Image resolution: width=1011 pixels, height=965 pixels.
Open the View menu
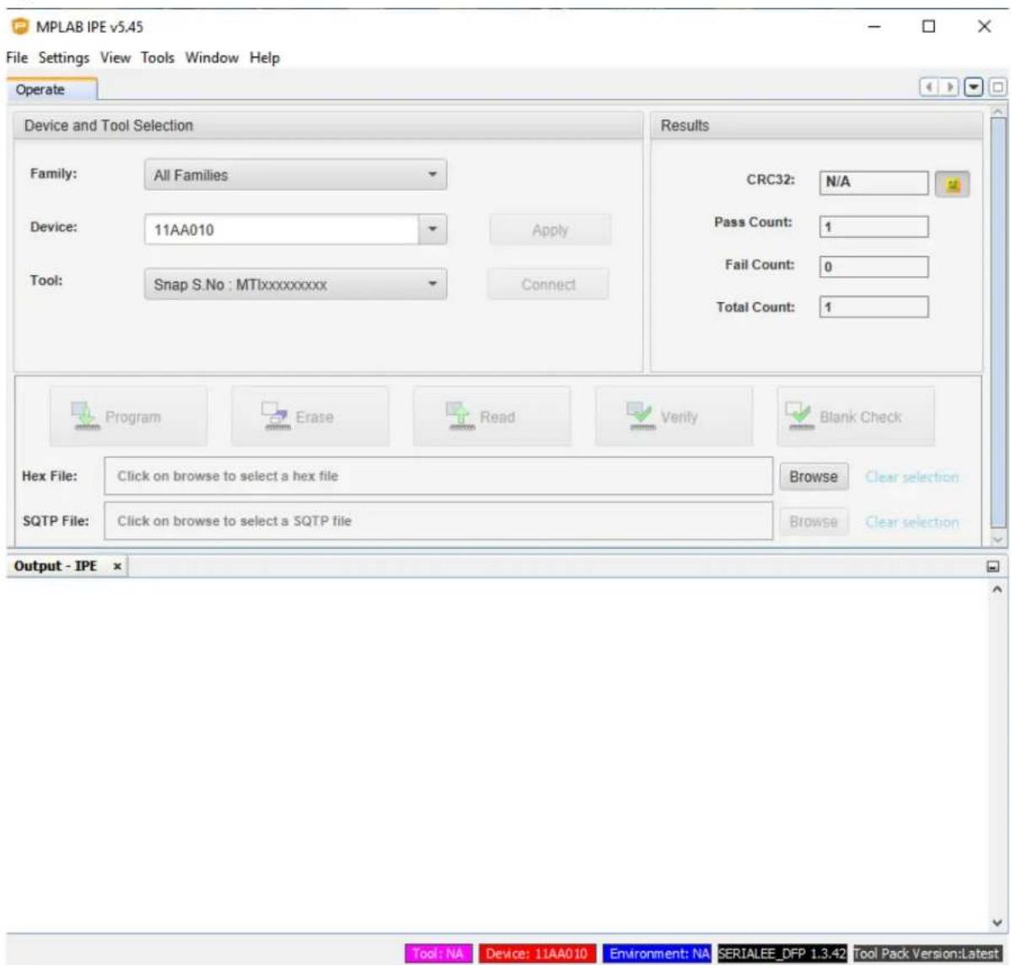pos(116,57)
